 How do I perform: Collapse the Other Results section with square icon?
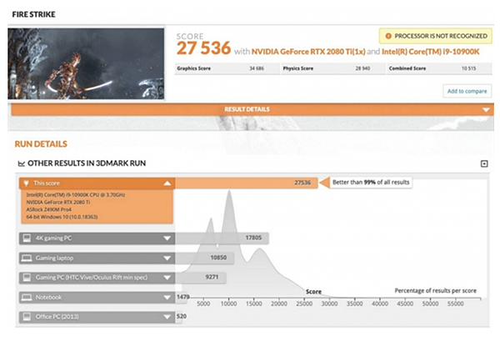tap(484, 163)
